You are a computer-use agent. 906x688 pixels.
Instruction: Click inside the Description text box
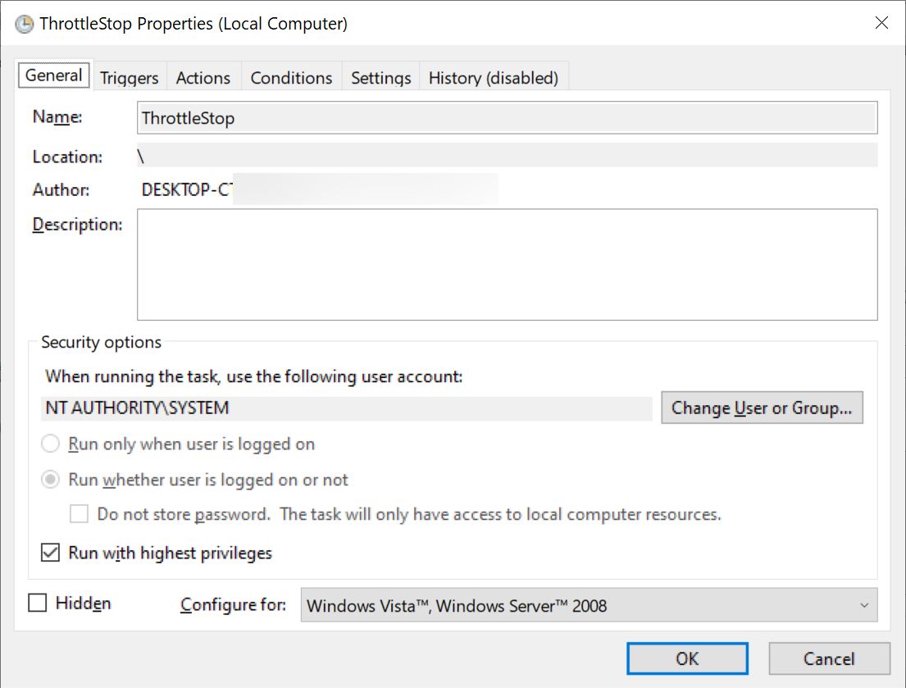[x=508, y=265]
